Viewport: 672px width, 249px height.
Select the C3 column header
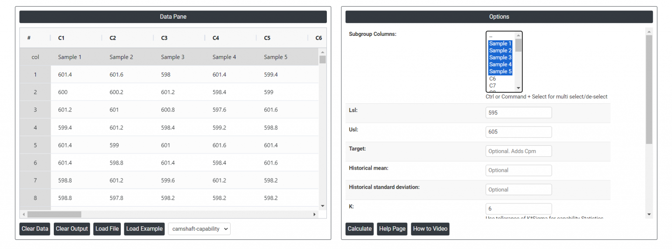pos(164,38)
